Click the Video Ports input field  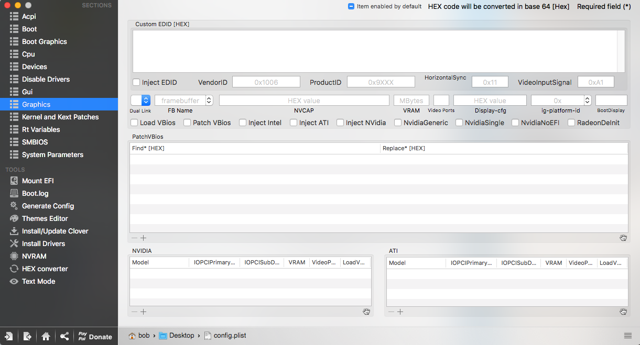[441, 100]
